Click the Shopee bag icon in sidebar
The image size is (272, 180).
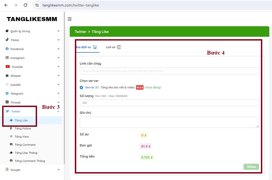coord(7,76)
